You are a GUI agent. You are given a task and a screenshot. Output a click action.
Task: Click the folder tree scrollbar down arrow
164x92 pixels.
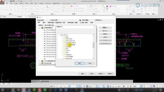point(93,58)
